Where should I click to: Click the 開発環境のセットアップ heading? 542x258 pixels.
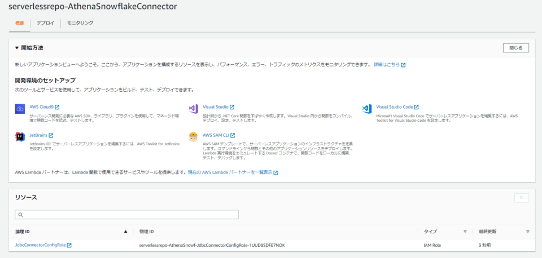tap(45, 81)
